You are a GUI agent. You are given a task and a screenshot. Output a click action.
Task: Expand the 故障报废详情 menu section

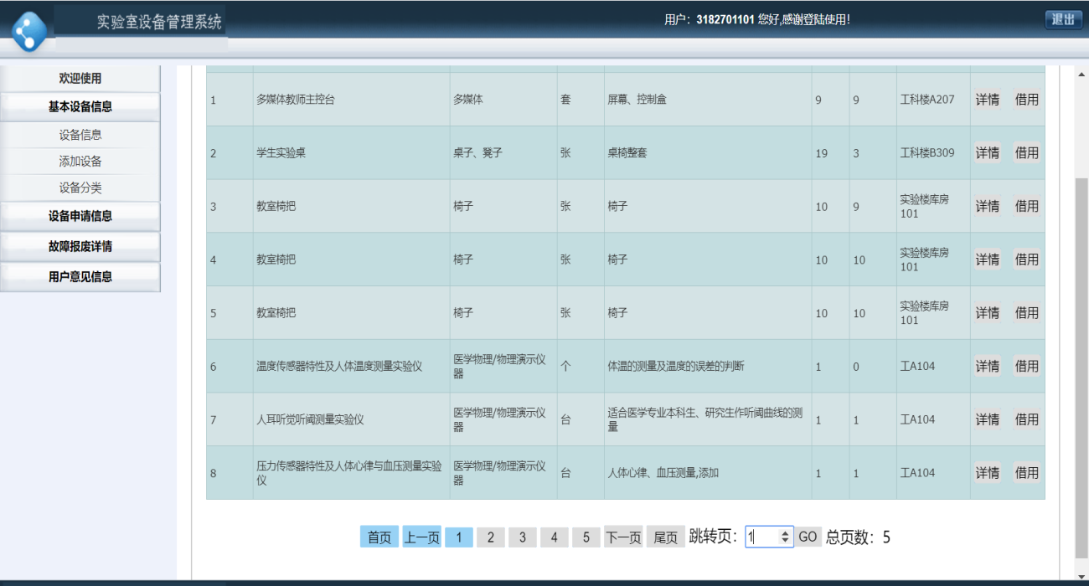(x=80, y=246)
